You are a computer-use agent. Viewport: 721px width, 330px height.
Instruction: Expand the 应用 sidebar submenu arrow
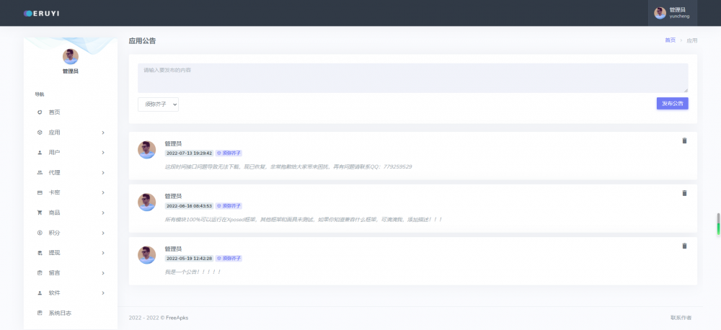(x=103, y=133)
